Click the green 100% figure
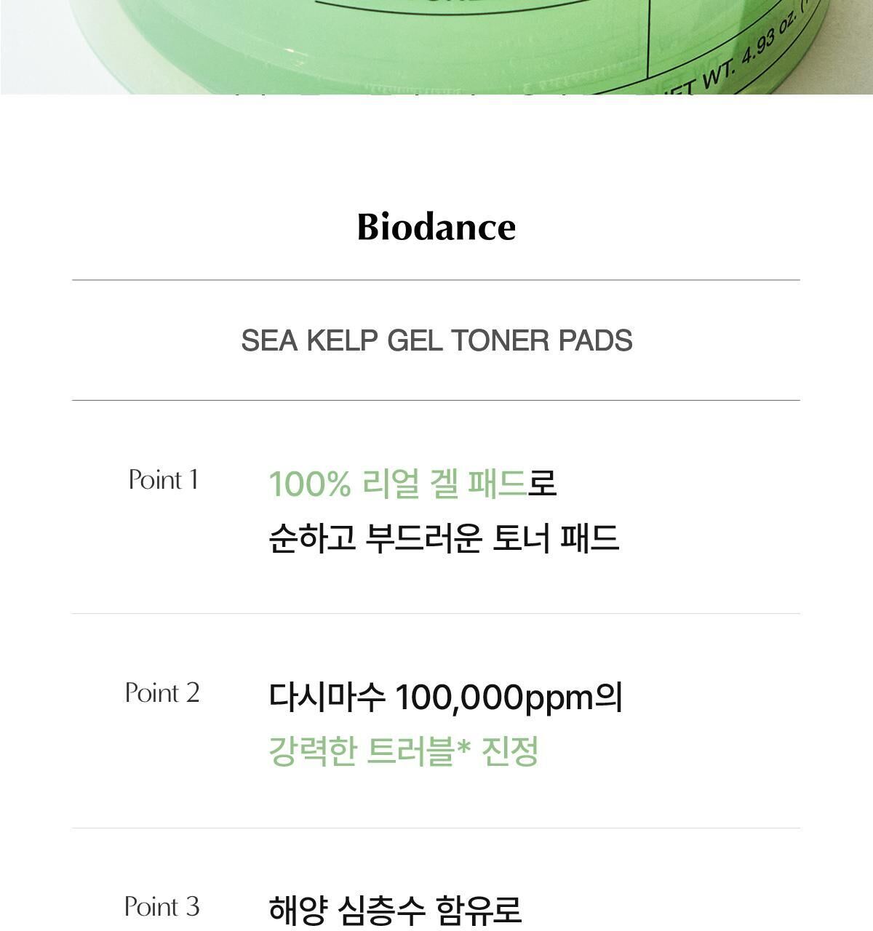 (310, 484)
